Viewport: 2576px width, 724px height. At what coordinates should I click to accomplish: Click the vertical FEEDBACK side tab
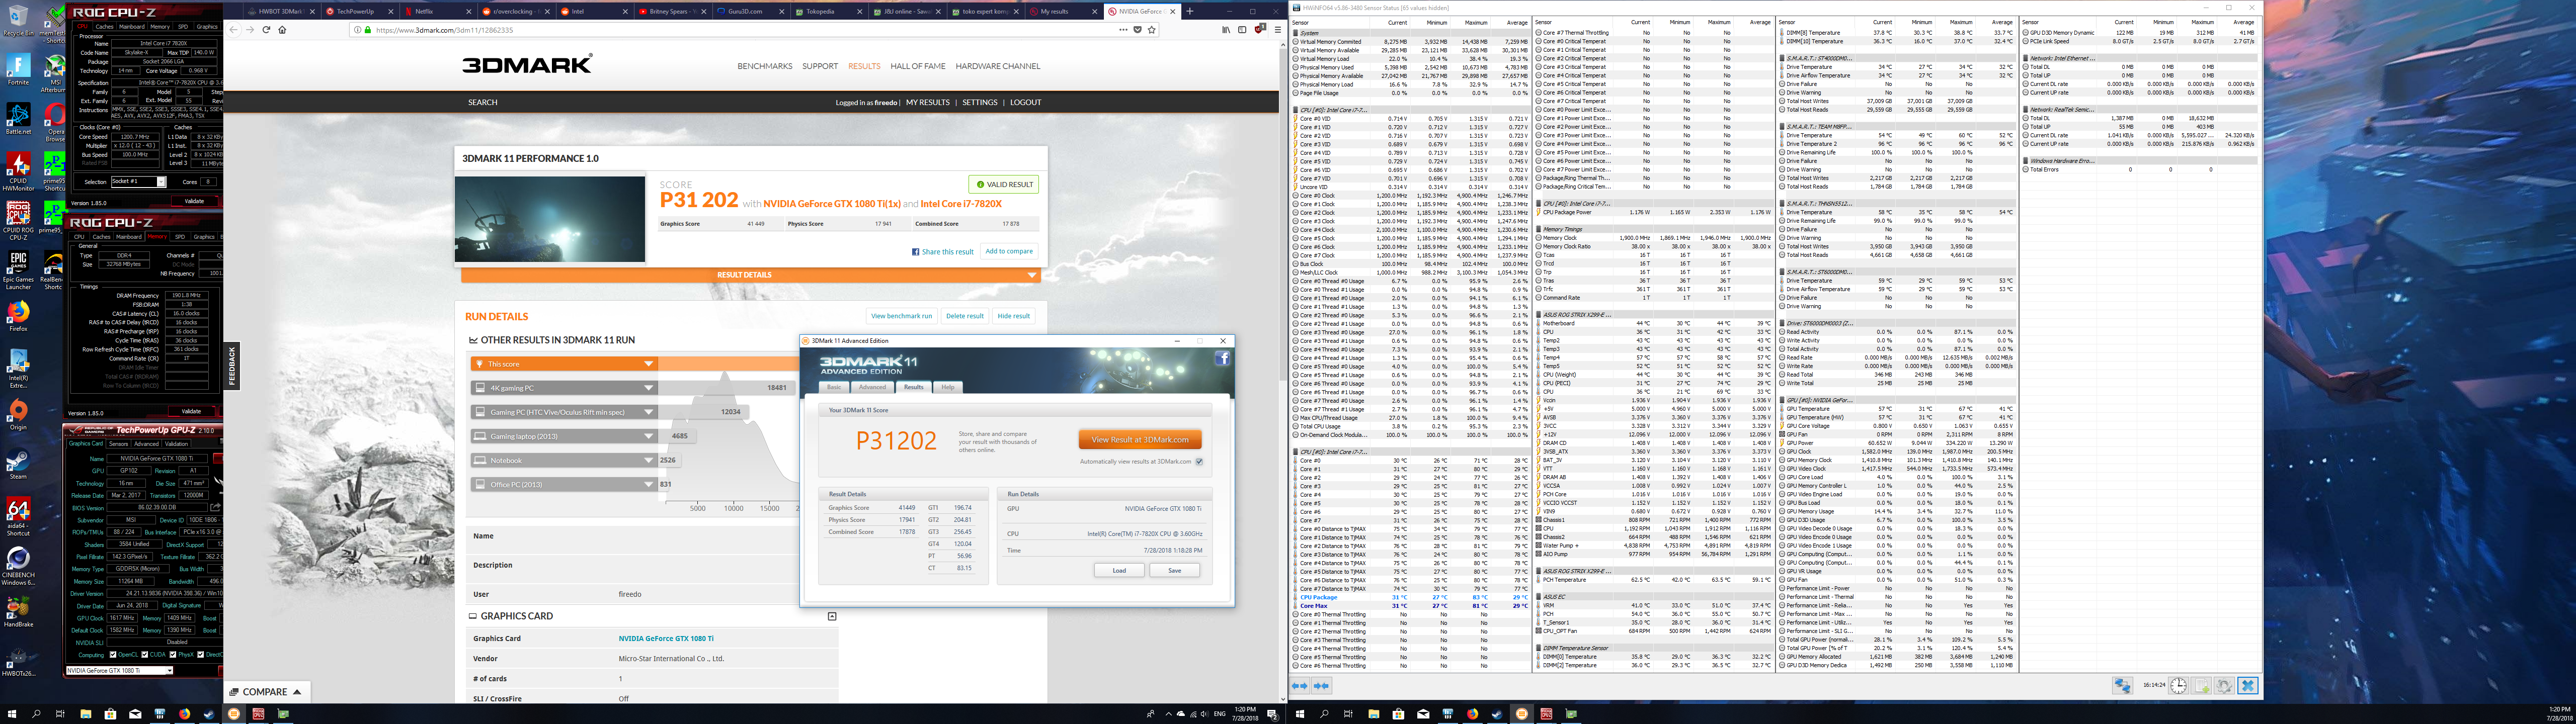pyautogui.click(x=232, y=367)
